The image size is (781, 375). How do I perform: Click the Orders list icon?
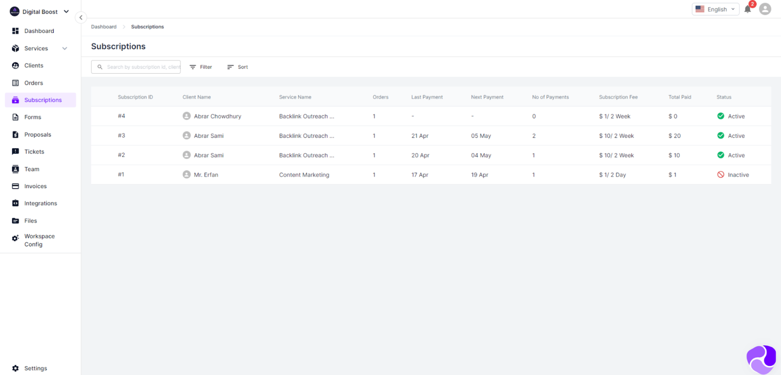[x=15, y=83]
